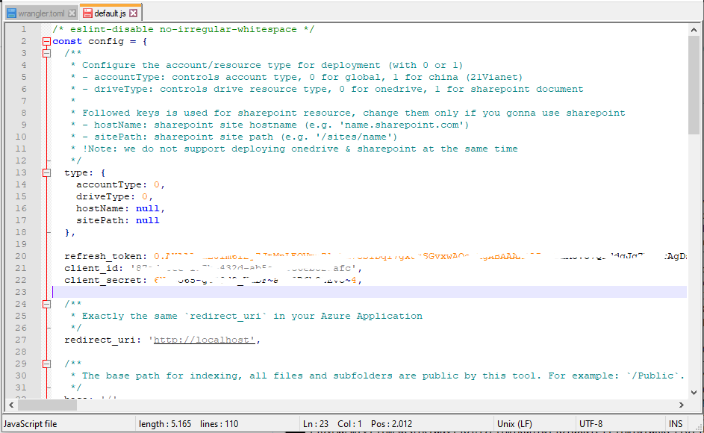Collapse the comment fold marker on line 29

tap(46, 364)
